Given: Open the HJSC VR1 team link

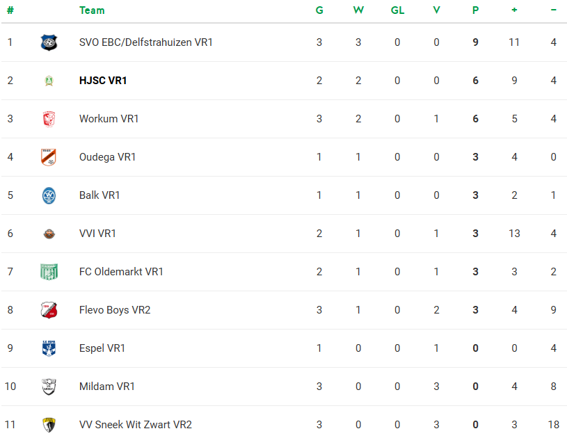Looking at the screenshot, I should [x=103, y=81].
